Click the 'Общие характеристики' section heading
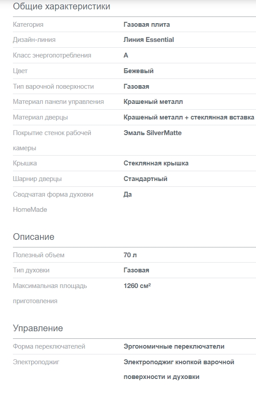256x395 pixels. tap(61, 6)
